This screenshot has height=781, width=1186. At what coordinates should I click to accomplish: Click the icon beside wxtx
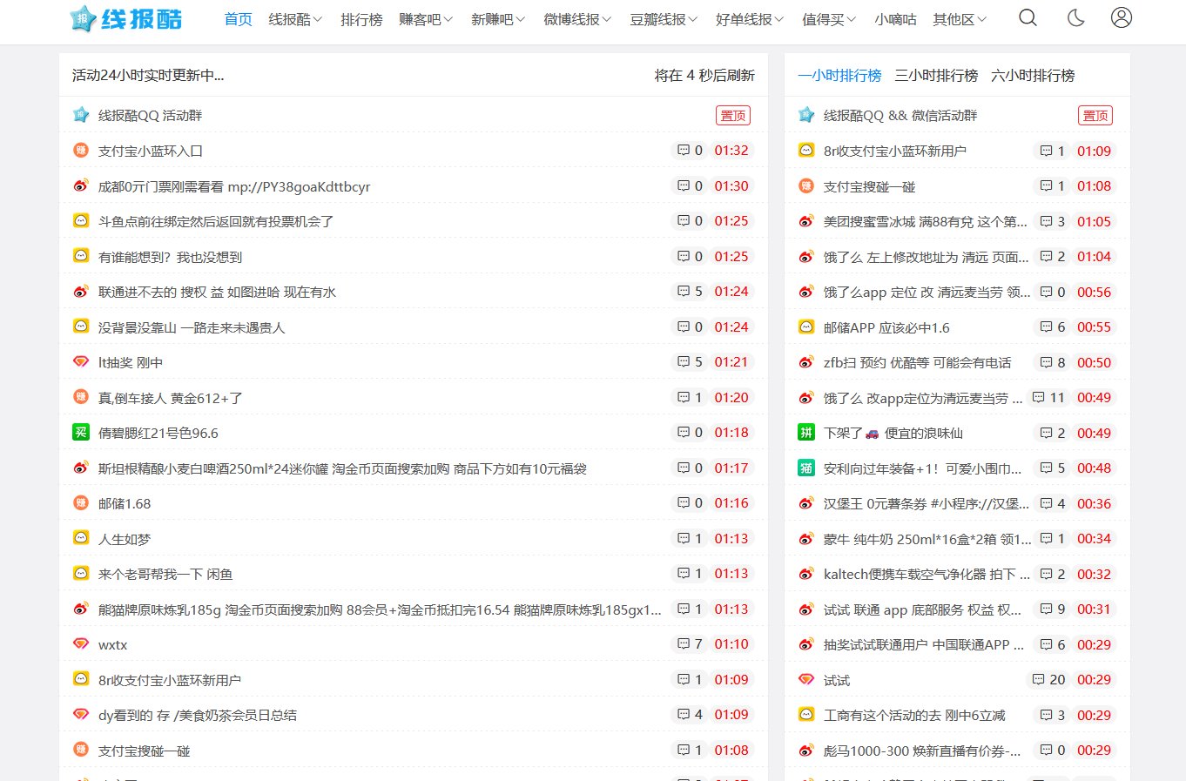[81, 644]
